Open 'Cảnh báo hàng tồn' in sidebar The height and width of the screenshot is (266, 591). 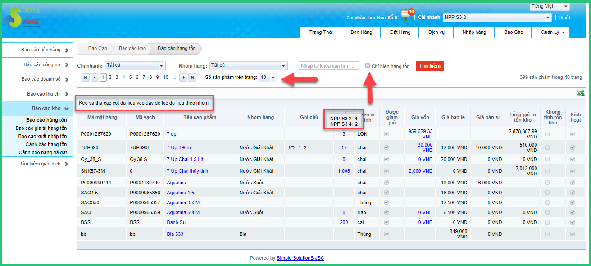click(46, 144)
